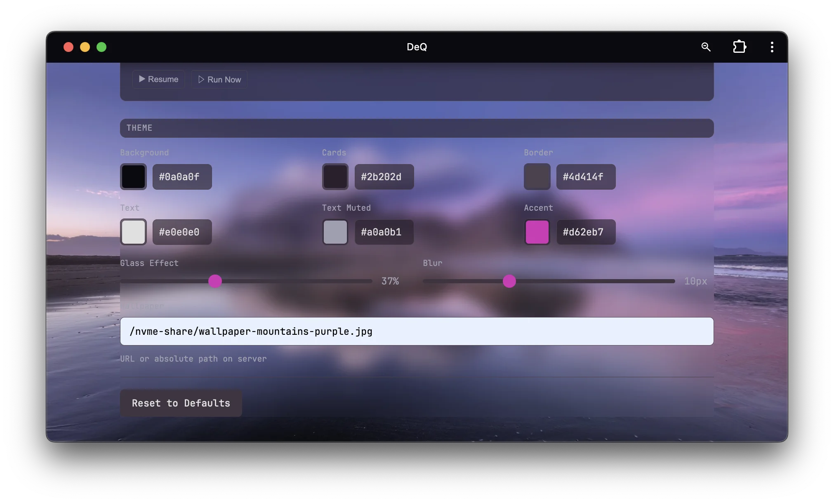
Task: Open the Border color swatch
Action: click(x=537, y=176)
